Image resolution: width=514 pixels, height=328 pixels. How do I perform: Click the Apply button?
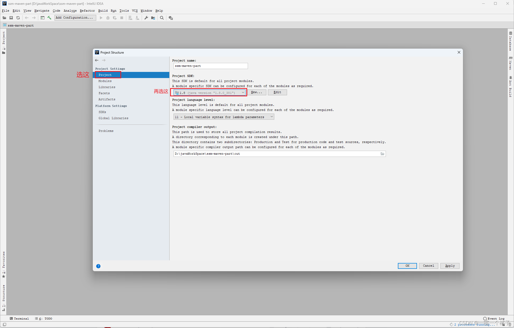click(450, 266)
